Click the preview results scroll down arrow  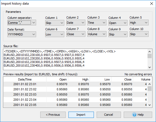(x=149, y=105)
